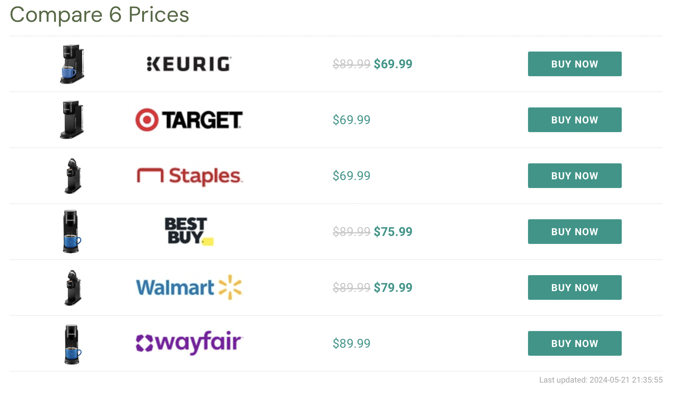Click Buy Now in Walmart row
The width and height of the screenshot is (673, 400).
tap(575, 287)
